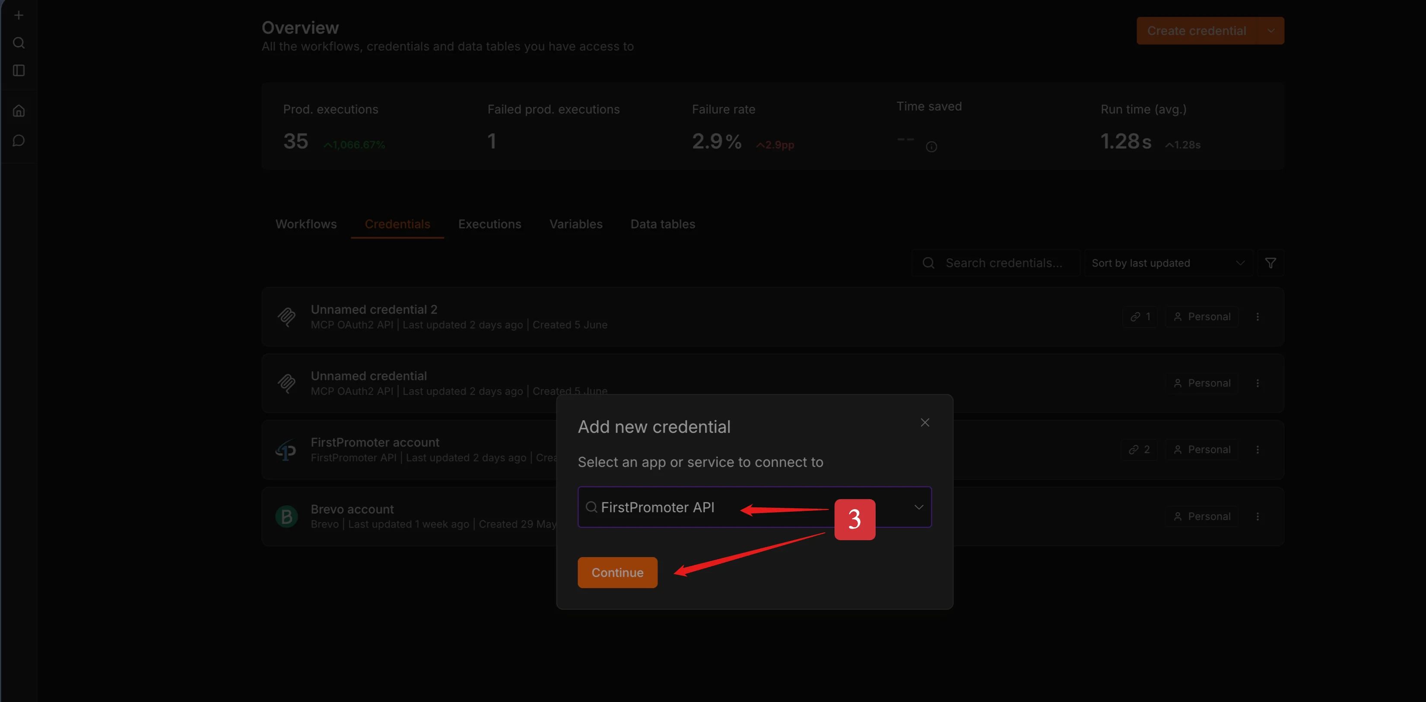The width and height of the screenshot is (1426, 702).
Task: Toggle the sidebar panel icon
Action: pyautogui.click(x=19, y=71)
